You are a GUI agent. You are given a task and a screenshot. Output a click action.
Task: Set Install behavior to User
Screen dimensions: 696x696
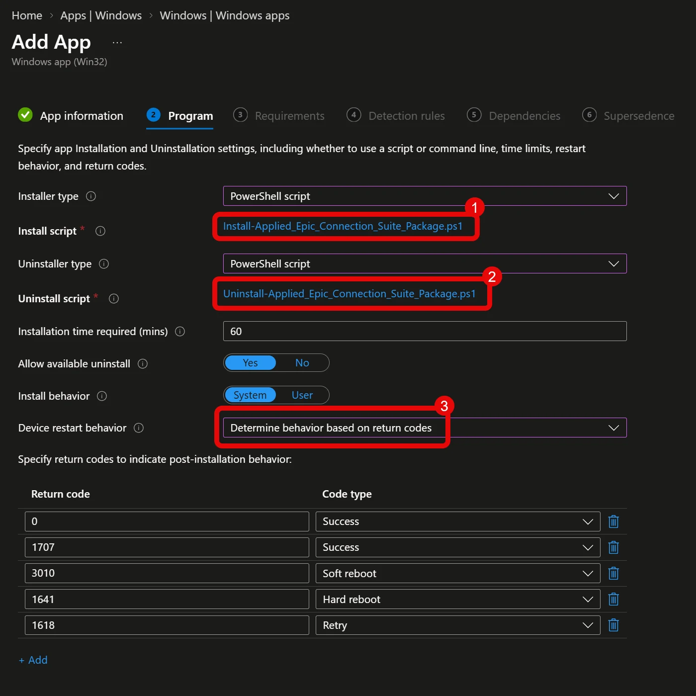[x=302, y=395]
